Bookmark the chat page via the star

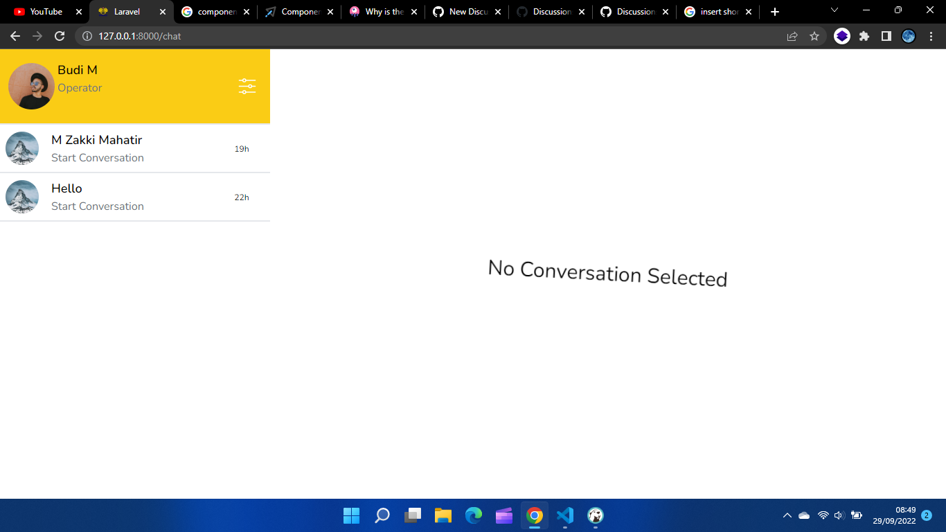(x=814, y=36)
